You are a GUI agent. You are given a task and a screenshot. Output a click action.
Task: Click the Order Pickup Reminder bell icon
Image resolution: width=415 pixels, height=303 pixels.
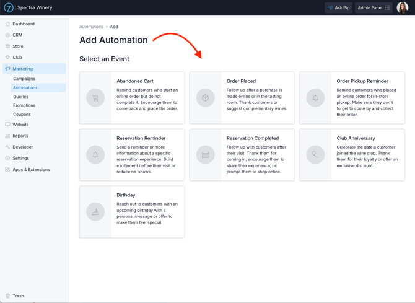click(x=315, y=98)
